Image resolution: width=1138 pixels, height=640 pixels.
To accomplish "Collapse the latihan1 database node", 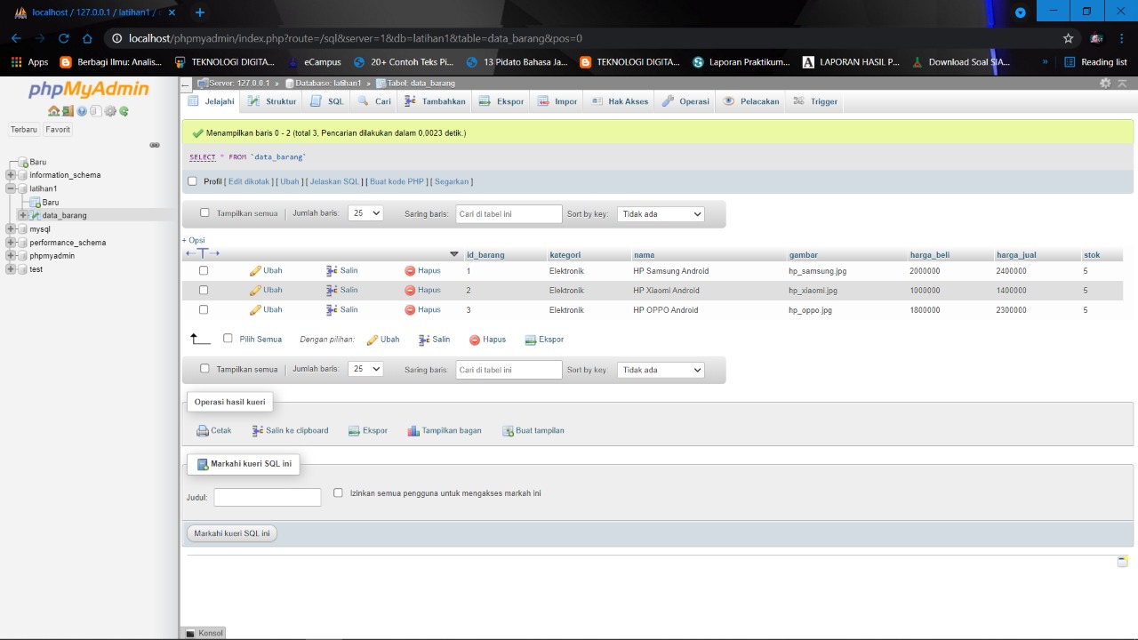I will 11,188.
